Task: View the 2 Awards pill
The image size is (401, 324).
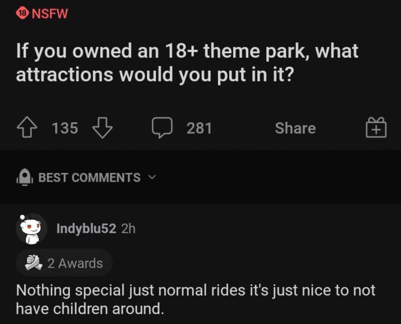Action: pyautogui.click(x=64, y=263)
